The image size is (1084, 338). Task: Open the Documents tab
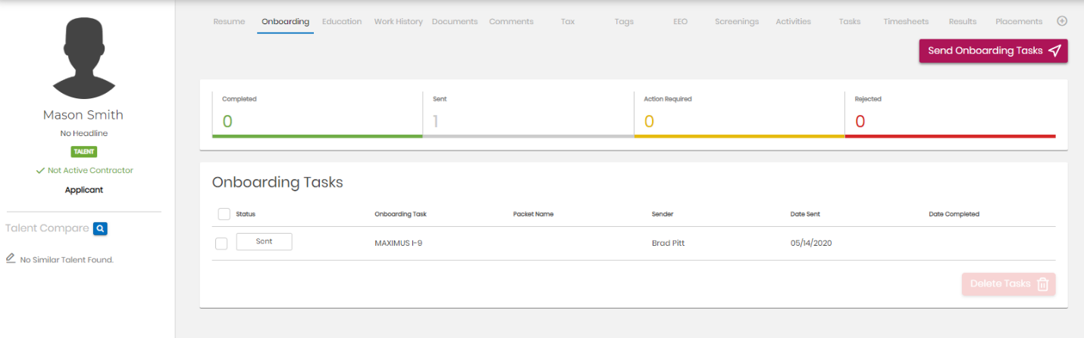pyautogui.click(x=455, y=21)
